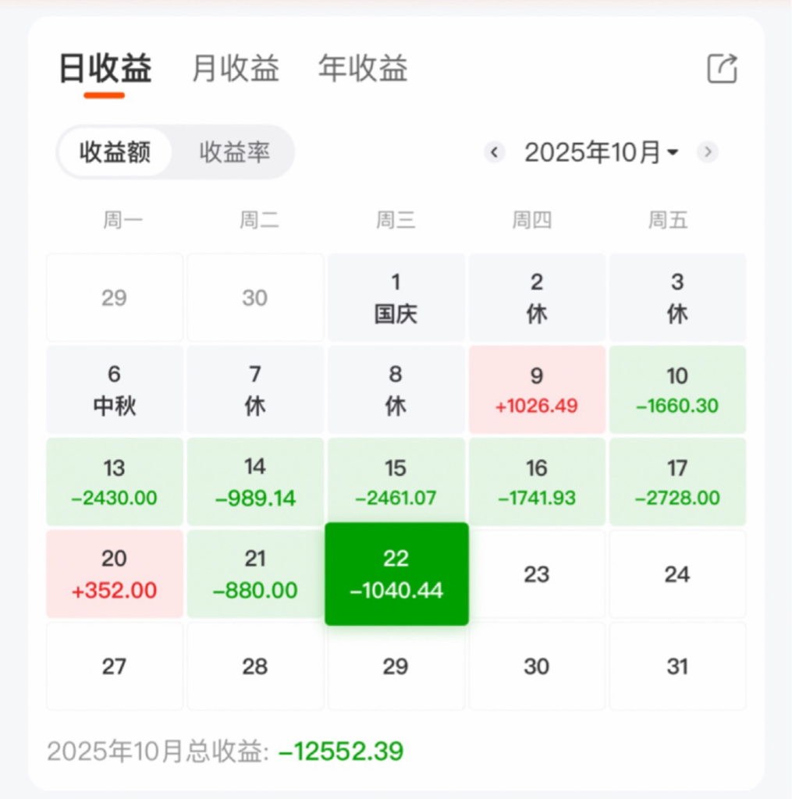
Task: Select October 21 cell showing -880.00
Action: pyautogui.click(x=255, y=574)
